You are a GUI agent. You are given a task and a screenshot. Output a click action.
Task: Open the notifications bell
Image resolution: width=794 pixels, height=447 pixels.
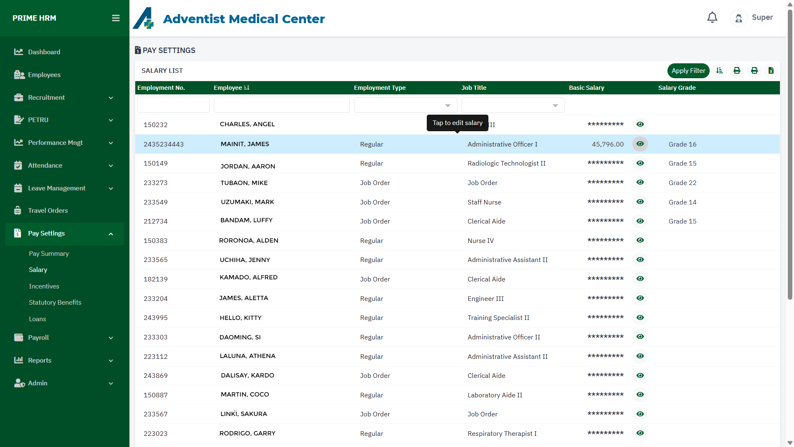click(x=712, y=17)
